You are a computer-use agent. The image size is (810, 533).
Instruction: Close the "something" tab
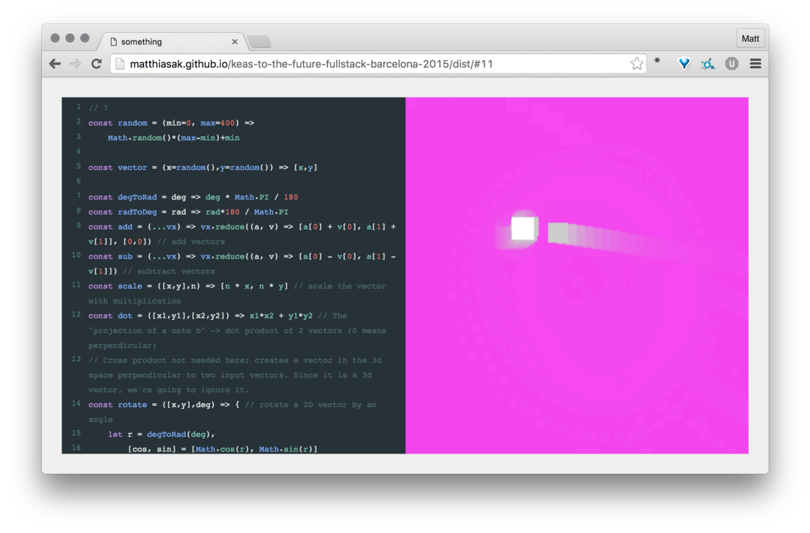(x=235, y=41)
